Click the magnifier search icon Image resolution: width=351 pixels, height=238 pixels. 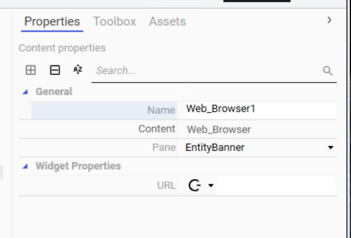tap(328, 71)
